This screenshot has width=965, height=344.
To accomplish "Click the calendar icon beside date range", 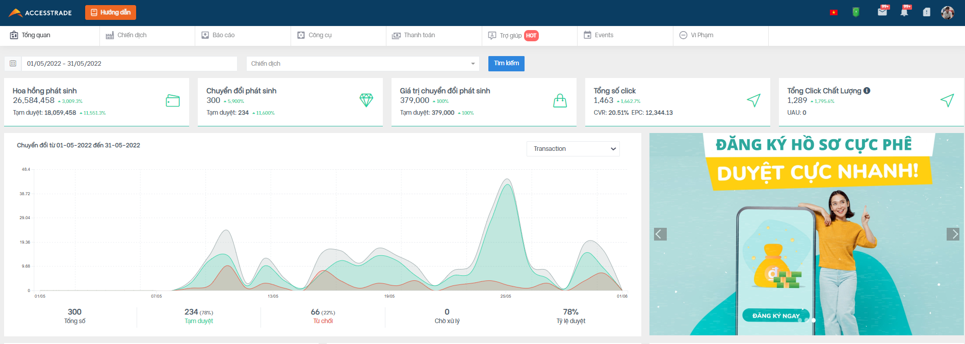I will click(x=13, y=64).
